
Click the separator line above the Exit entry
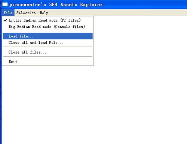47,57
